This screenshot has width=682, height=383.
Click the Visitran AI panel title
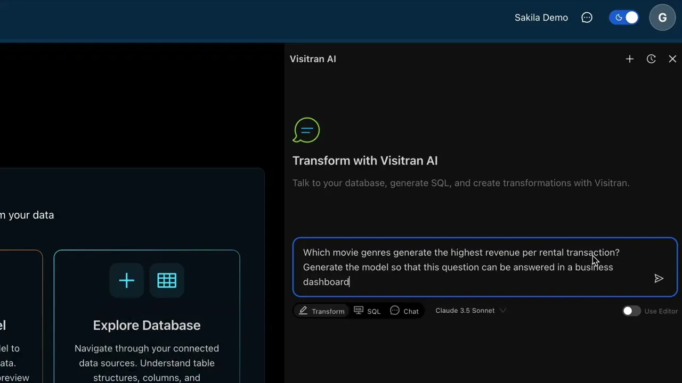[x=313, y=59]
